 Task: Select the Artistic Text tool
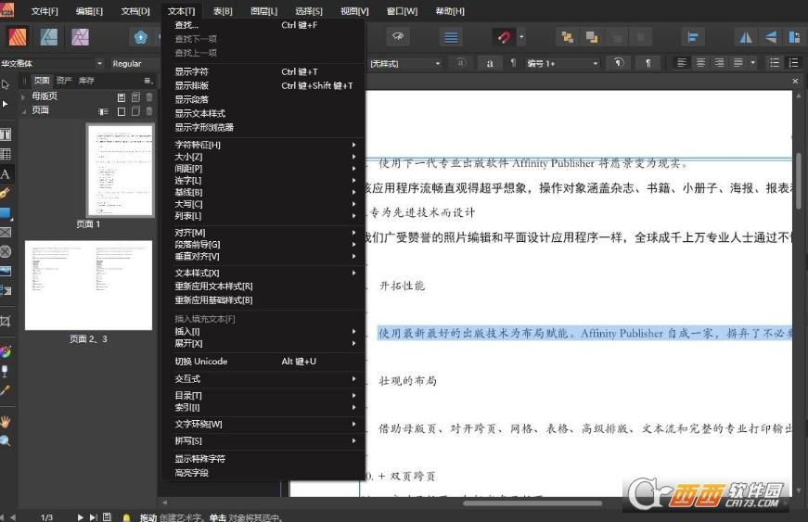coord(6,174)
